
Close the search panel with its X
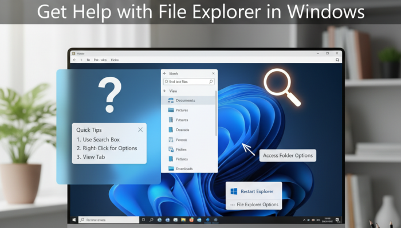click(x=213, y=73)
